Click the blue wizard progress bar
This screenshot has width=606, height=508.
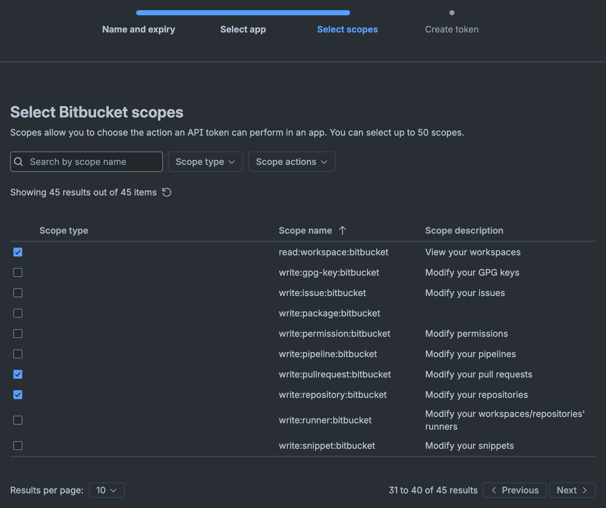[x=243, y=13]
